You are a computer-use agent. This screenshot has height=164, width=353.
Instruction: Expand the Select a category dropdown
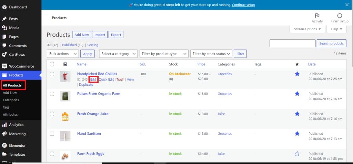coord(118,54)
